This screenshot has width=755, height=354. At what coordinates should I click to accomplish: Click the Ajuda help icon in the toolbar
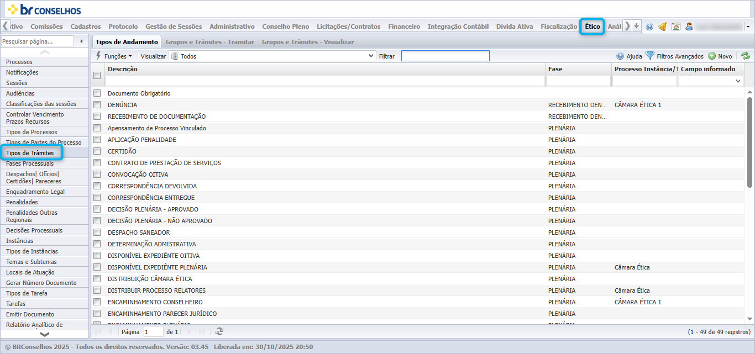point(620,56)
